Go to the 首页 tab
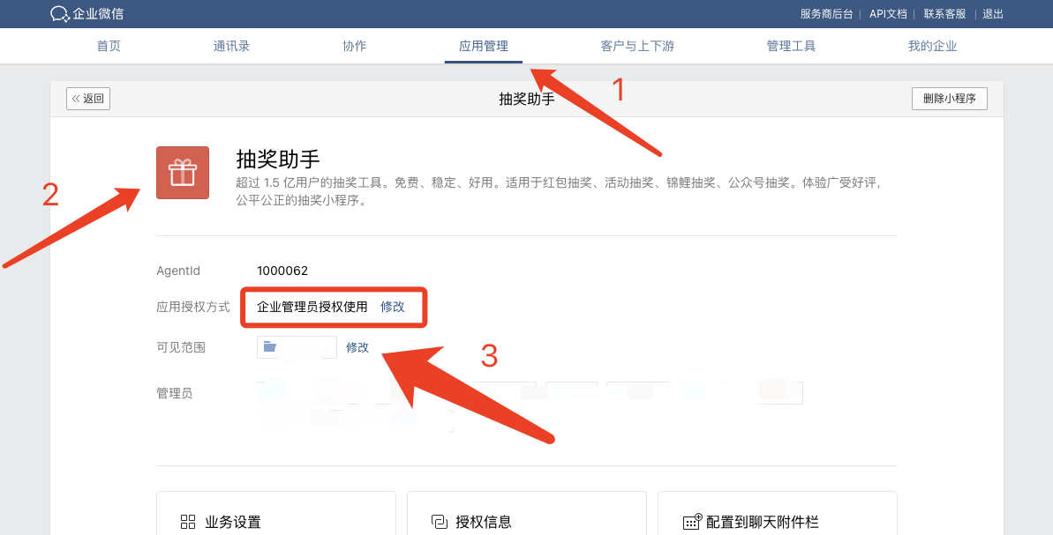The height and width of the screenshot is (535, 1053). (x=109, y=46)
